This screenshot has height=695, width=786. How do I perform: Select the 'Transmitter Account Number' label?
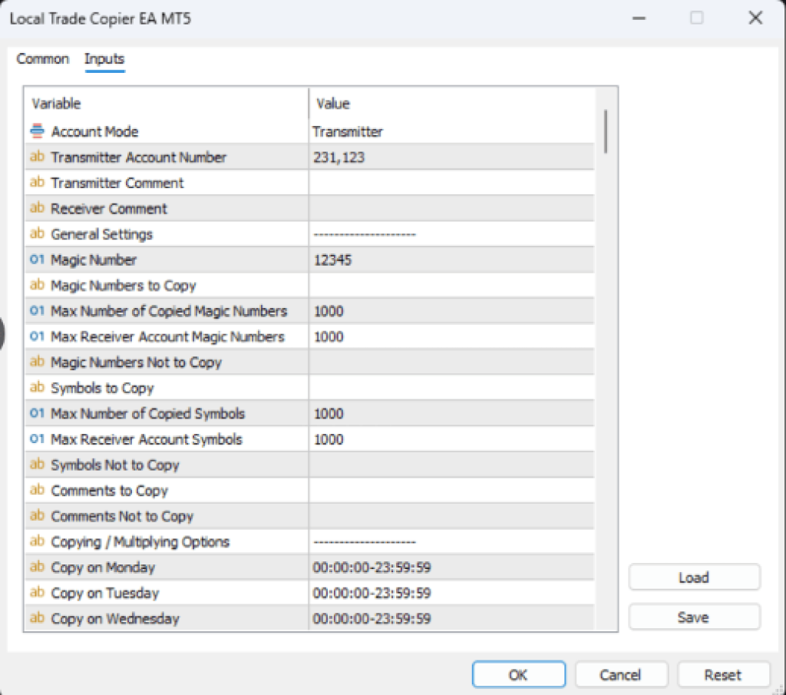tap(139, 157)
